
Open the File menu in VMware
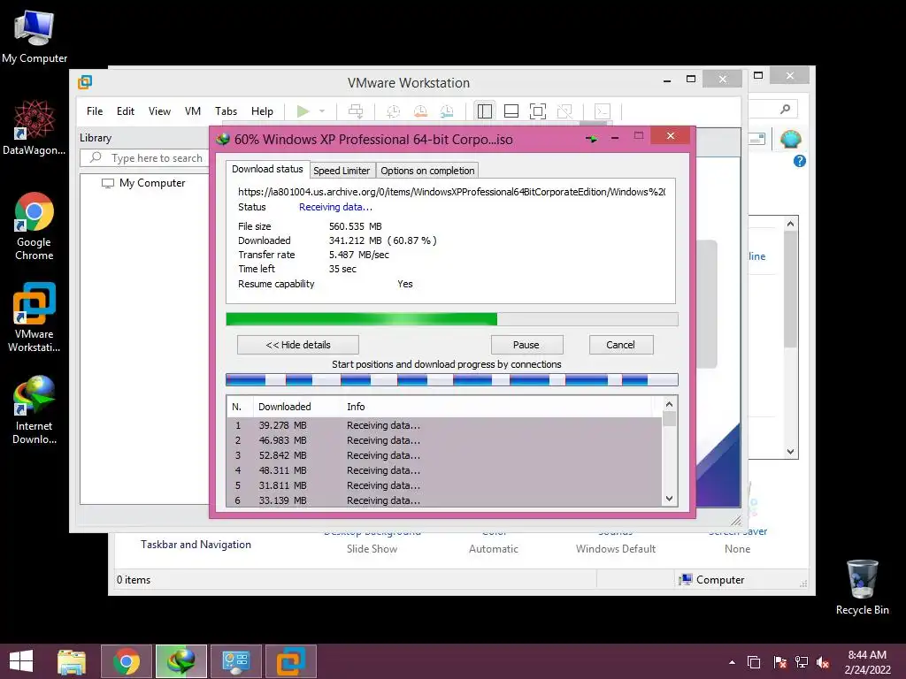tap(95, 111)
